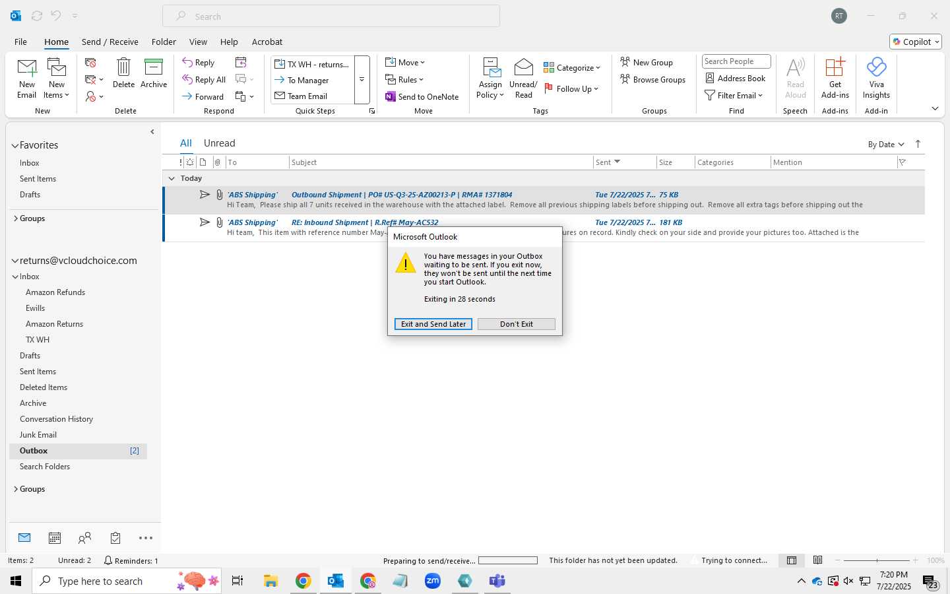Click the top Search box
The image size is (950, 594).
(x=331, y=16)
